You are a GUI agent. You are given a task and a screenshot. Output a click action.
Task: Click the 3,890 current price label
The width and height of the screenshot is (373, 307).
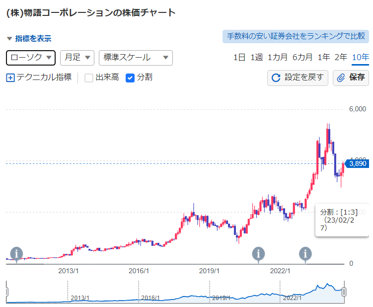point(357,164)
